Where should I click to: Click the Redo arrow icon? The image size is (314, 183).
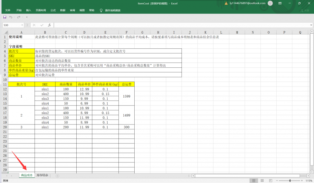coord(19,17)
